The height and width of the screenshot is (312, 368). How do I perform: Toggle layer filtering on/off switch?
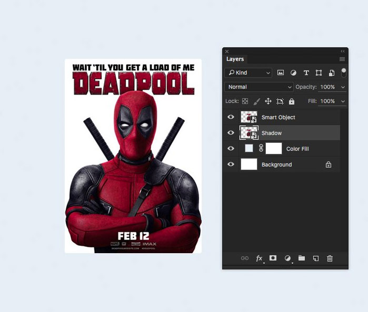point(344,73)
